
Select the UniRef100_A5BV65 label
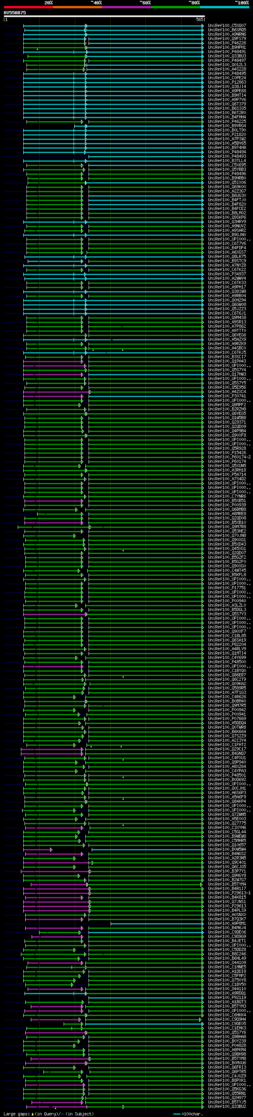tap(227, 143)
